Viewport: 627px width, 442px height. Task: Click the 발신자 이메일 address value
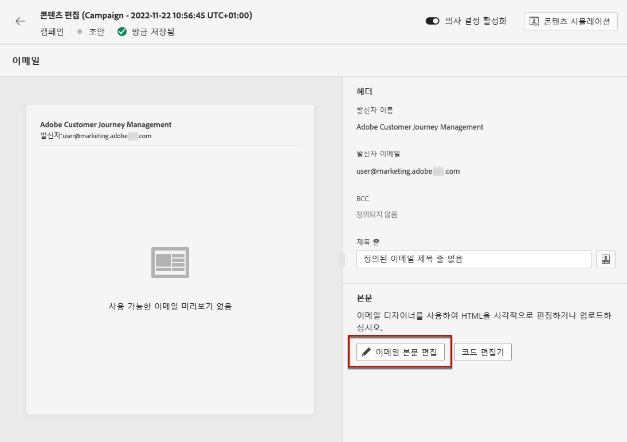408,171
